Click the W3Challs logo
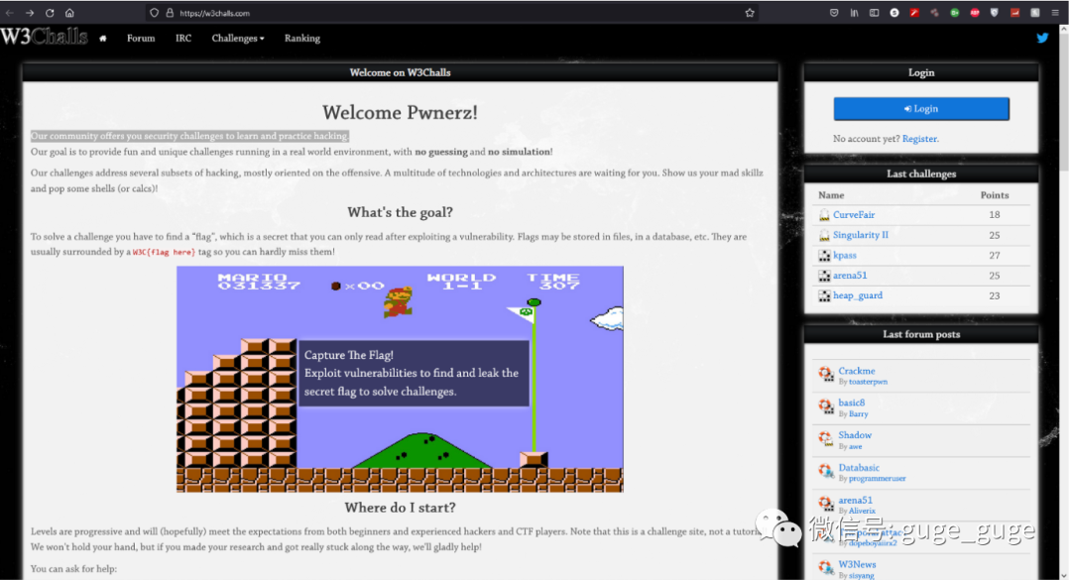The image size is (1071, 580). point(45,37)
